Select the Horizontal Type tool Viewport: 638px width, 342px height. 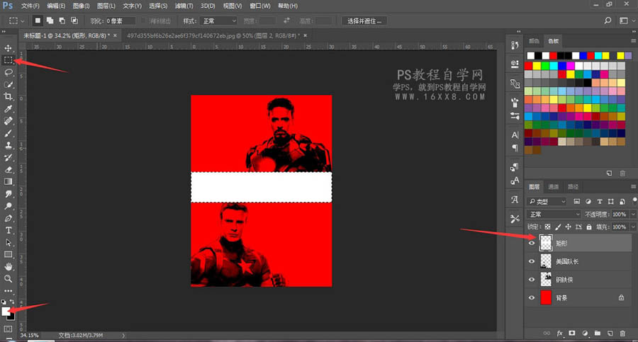tap(8, 231)
